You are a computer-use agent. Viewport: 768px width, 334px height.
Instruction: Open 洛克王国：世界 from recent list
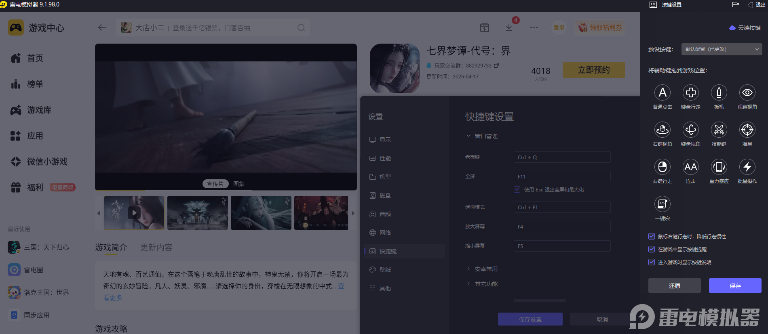39,292
